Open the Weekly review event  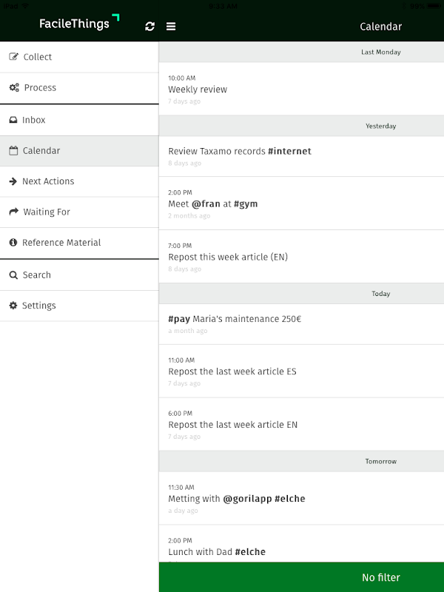198,90
